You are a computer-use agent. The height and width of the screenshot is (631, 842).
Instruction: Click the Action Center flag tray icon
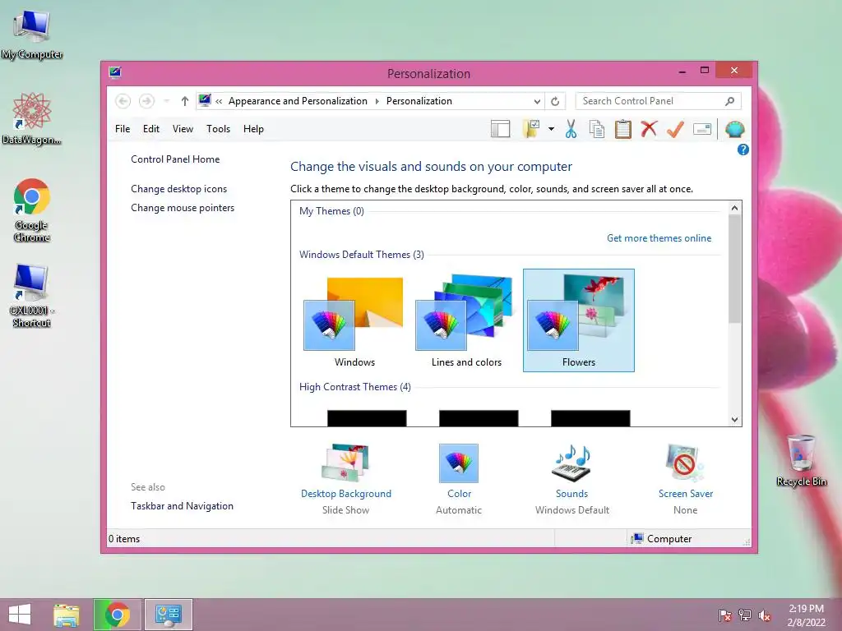pos(724,615)
